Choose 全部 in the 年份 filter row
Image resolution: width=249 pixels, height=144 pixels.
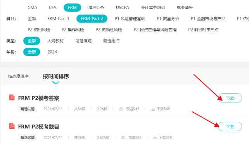[x=31, y=52]
